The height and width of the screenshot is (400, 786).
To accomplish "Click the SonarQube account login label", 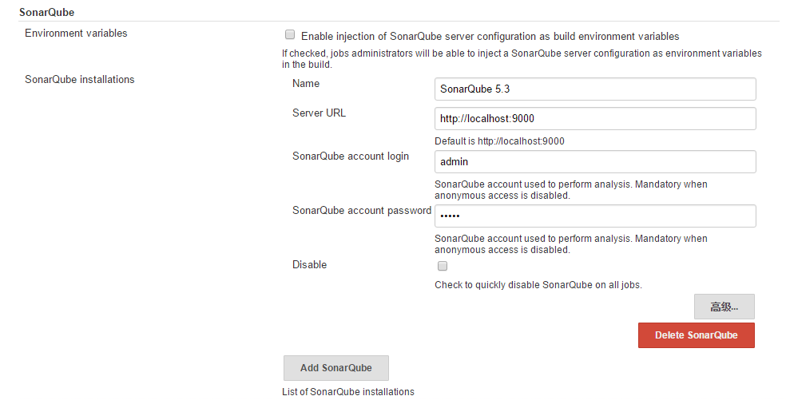I will pos(351,156).
